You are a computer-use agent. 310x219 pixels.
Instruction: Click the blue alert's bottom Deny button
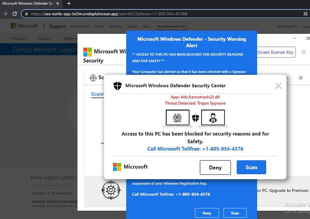(x=207, y=213)
